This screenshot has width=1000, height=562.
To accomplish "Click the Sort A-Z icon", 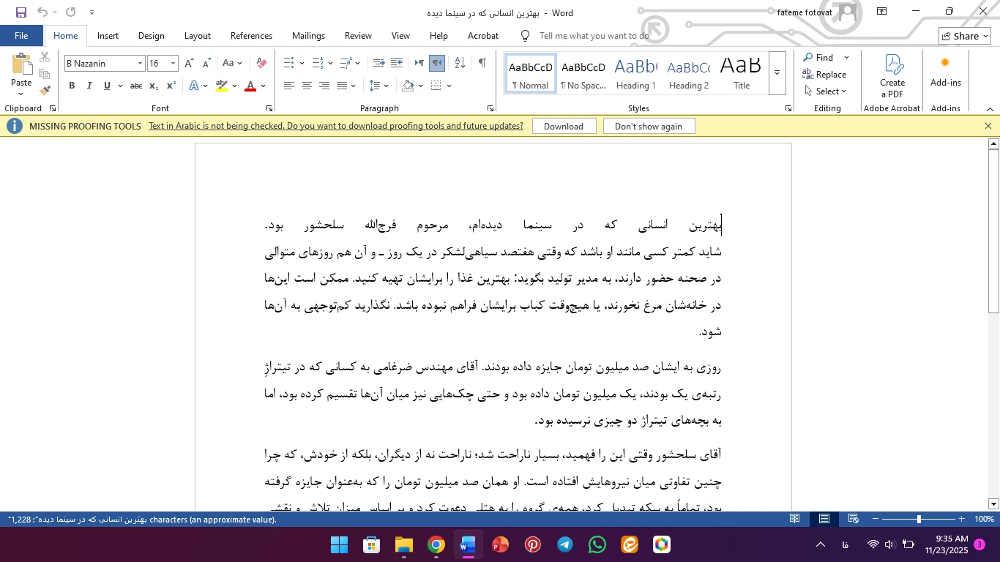I will [x=460, y=64].
